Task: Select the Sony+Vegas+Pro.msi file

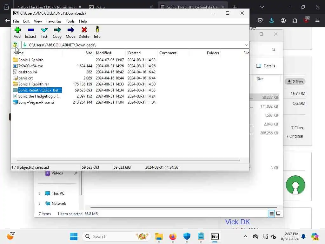Action: tap(36, 102)
